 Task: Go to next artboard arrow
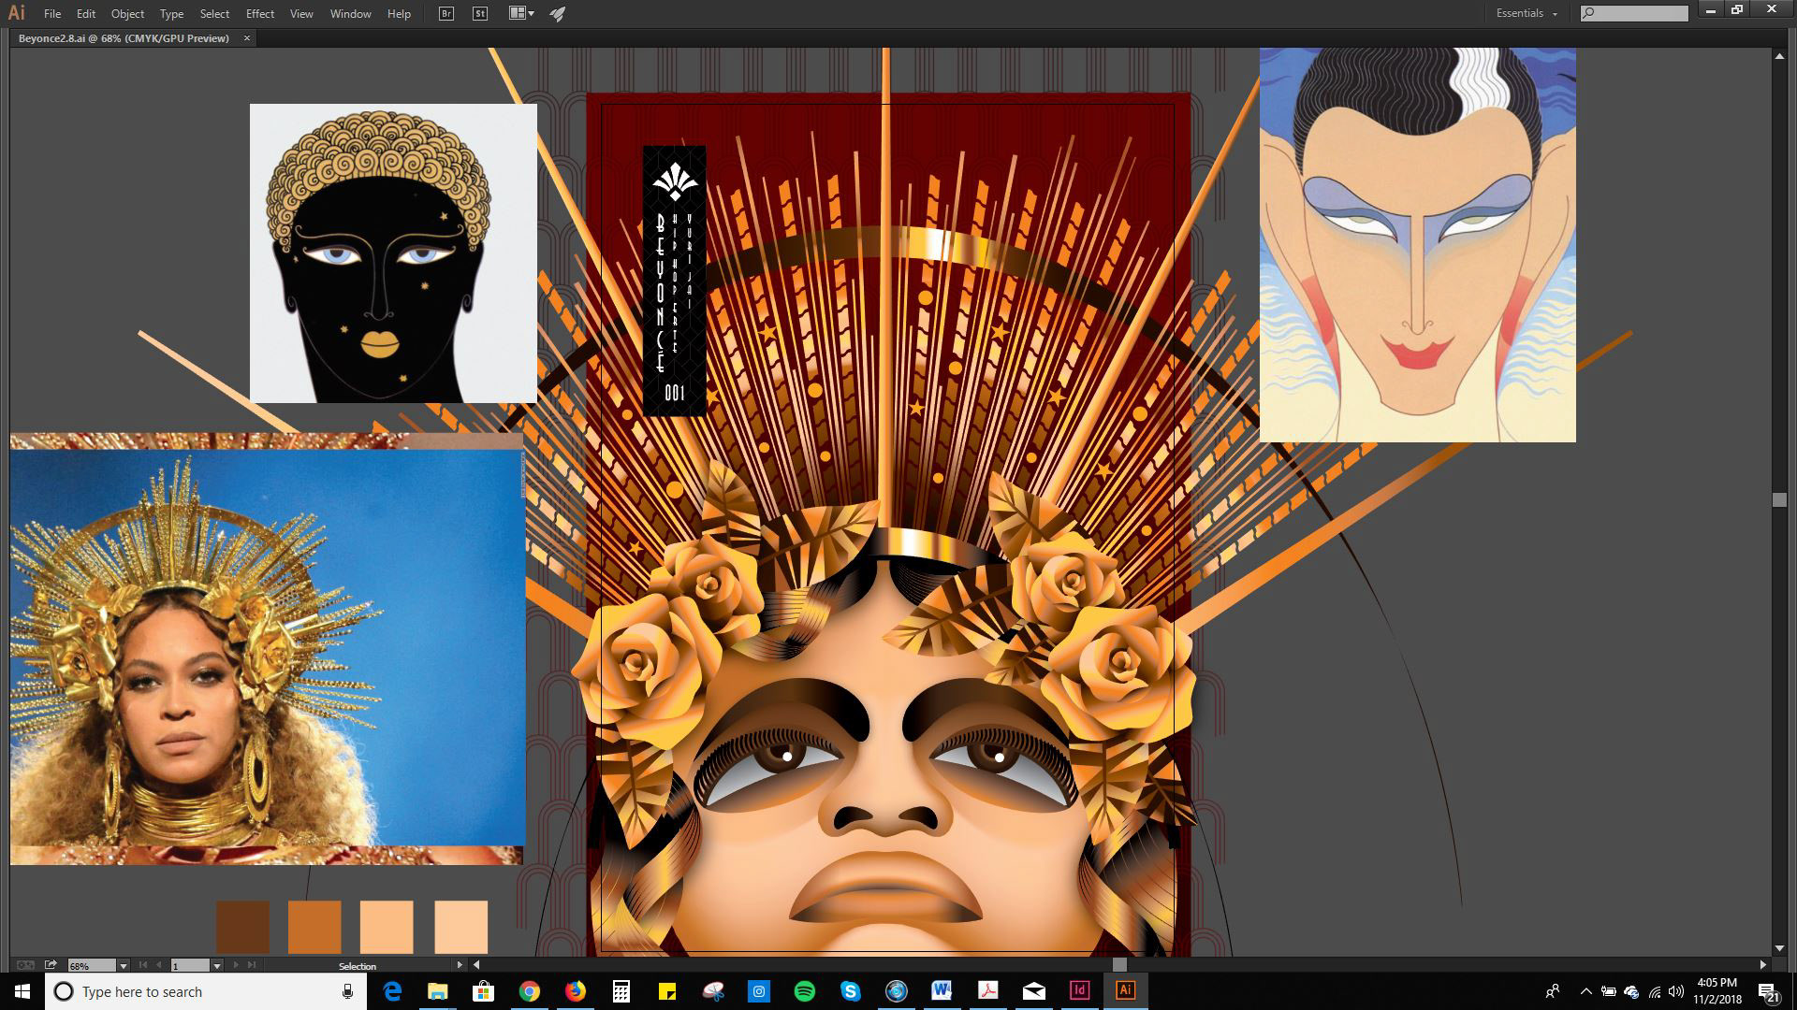pyautogui.click(x=236, y=965)
